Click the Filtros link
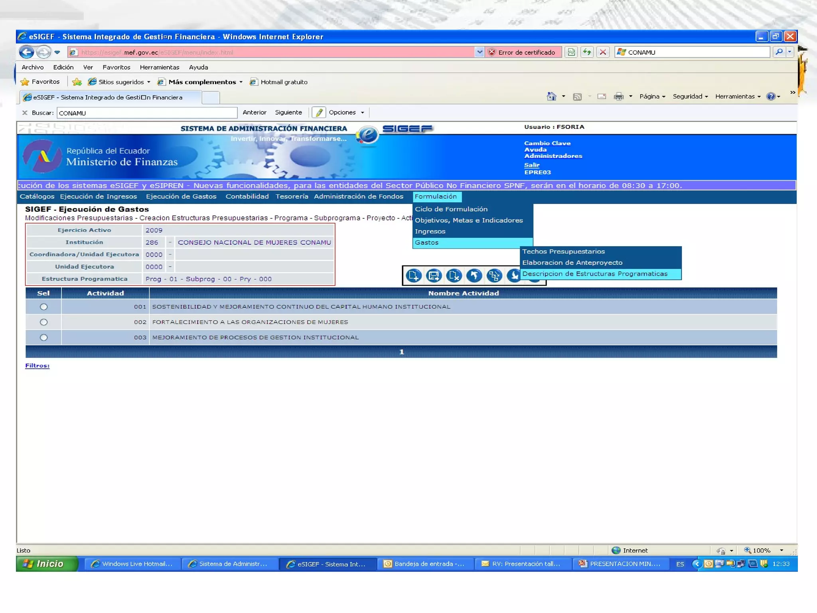The image size is (817, 613). (x=37, y=366)
